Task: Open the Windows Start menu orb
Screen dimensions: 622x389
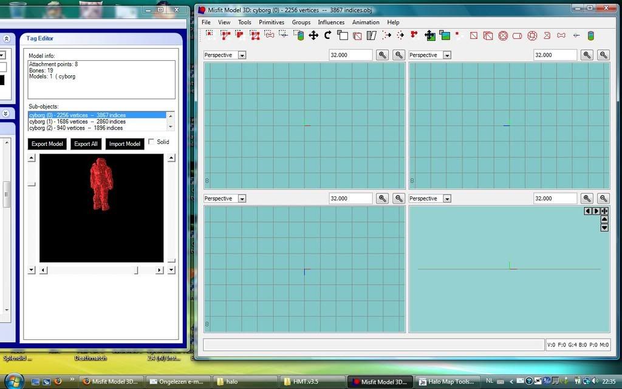Action: tap(15, 380)
